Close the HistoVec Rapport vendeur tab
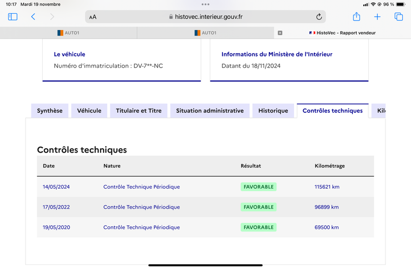 pyautogui.click(x=280, y=33)
